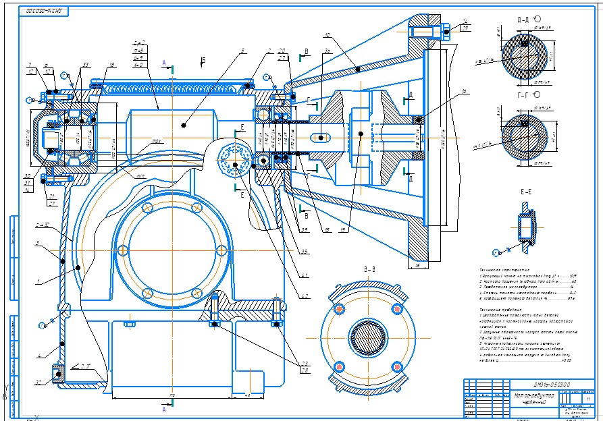This screenshot has width=603, height=421.
Task: Select position callout number 10 leader label
Action: tap(327, 35)
